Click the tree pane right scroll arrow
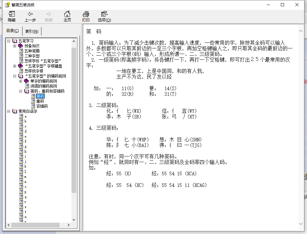307x234 pixels. point(69,225)
